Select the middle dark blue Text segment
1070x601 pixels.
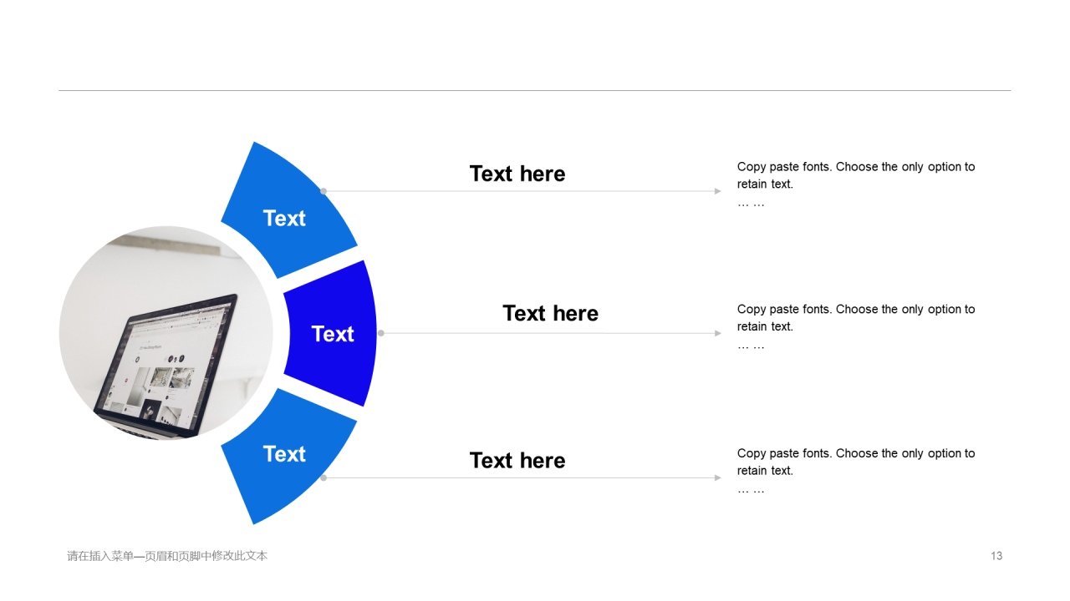click(x=332, y=333)
